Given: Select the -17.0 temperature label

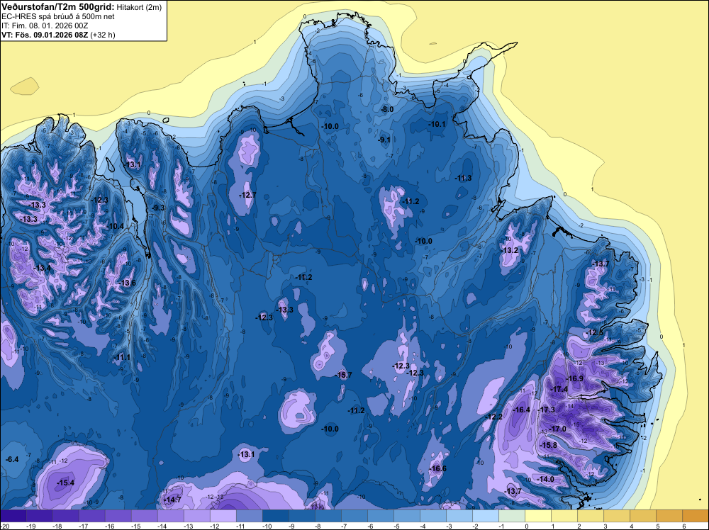Looking at the screenshot, I should 557,429.
